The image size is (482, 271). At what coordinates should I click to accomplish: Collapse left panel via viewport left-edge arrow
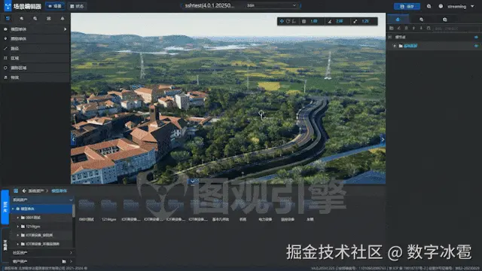click(73, 139)
